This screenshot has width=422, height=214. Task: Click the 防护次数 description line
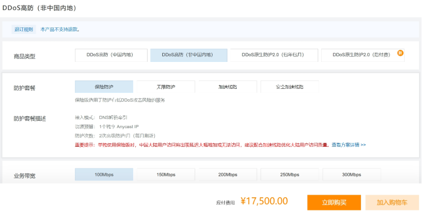[115, 135]
